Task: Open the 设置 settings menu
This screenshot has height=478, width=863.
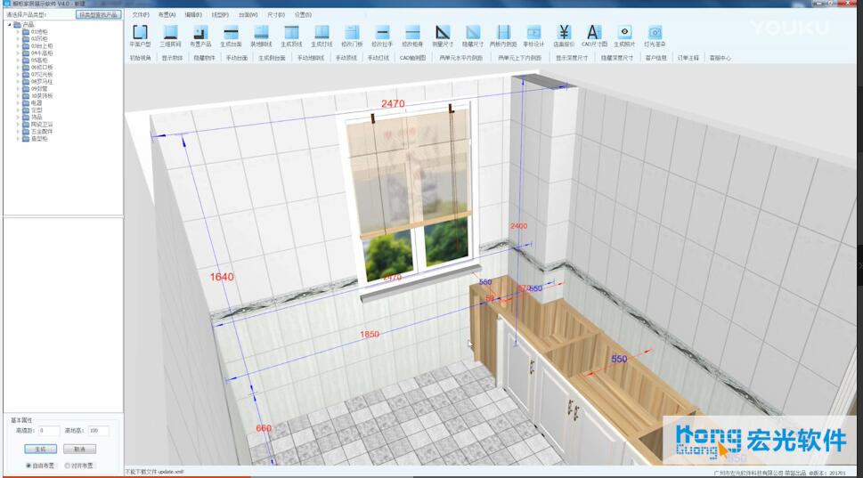Action: 303,15
